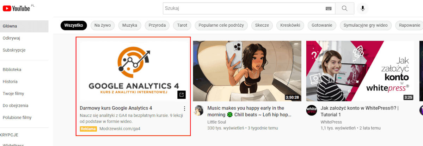423x146 pixels.
Task: Open the lofi girl video thumbnail
Action: [x=247, y=71]
